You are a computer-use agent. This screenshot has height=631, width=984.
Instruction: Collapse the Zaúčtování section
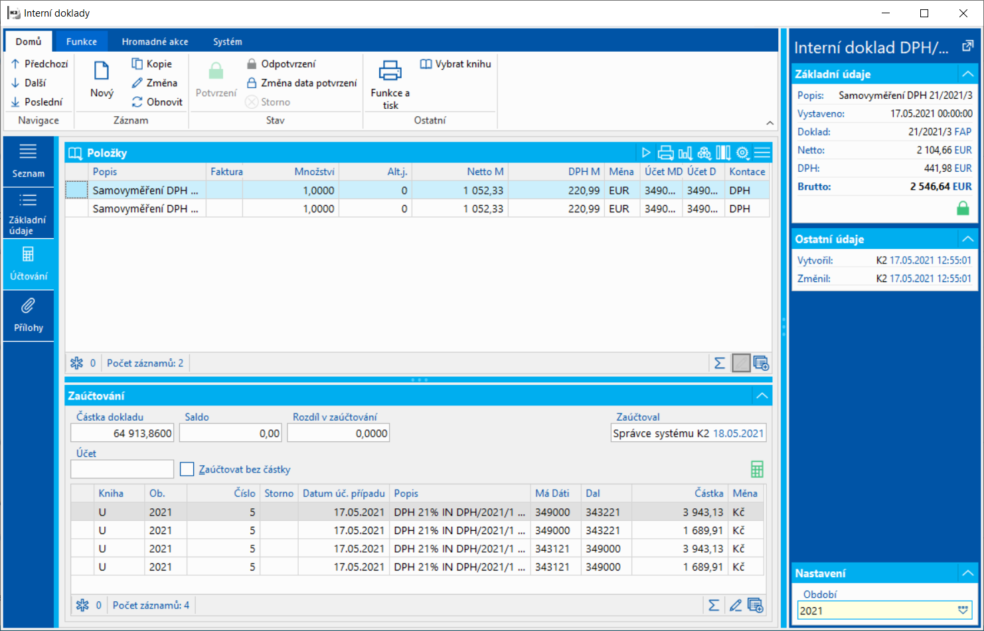[x=762, y=396]
